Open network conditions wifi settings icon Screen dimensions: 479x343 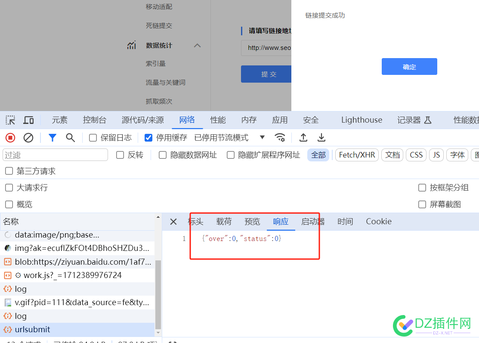pos(280,138)
